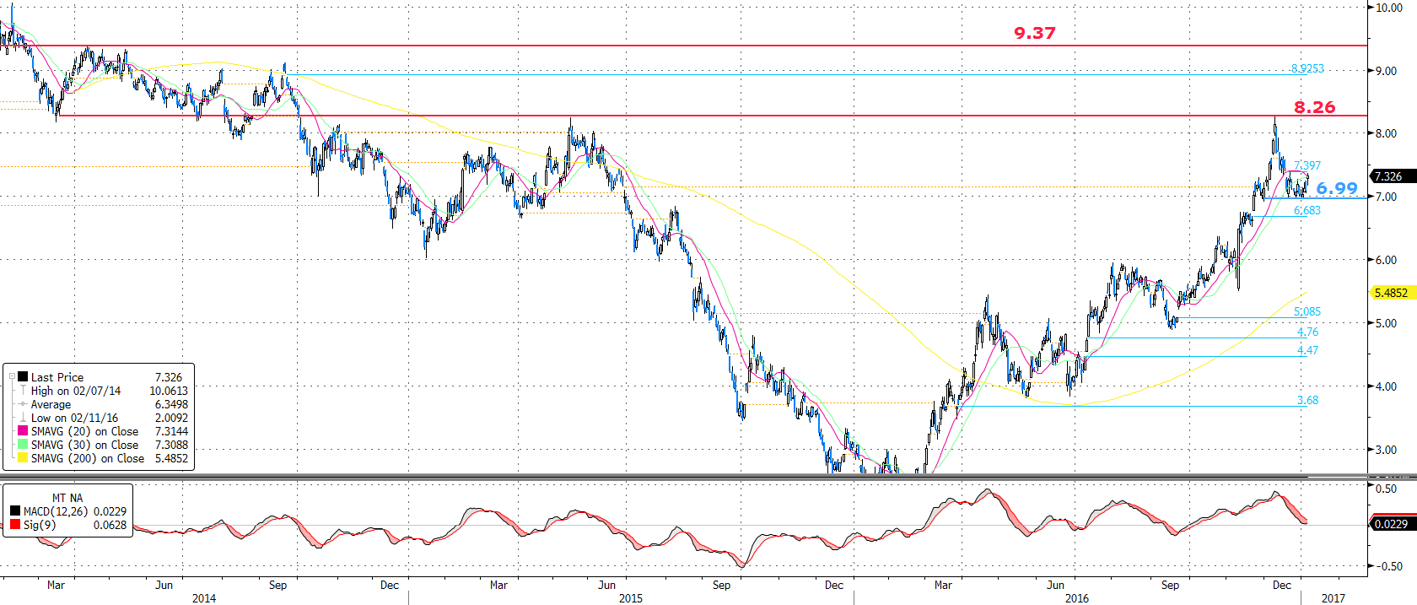Click the 0.0628 Sig value in legend

point(110,525)
